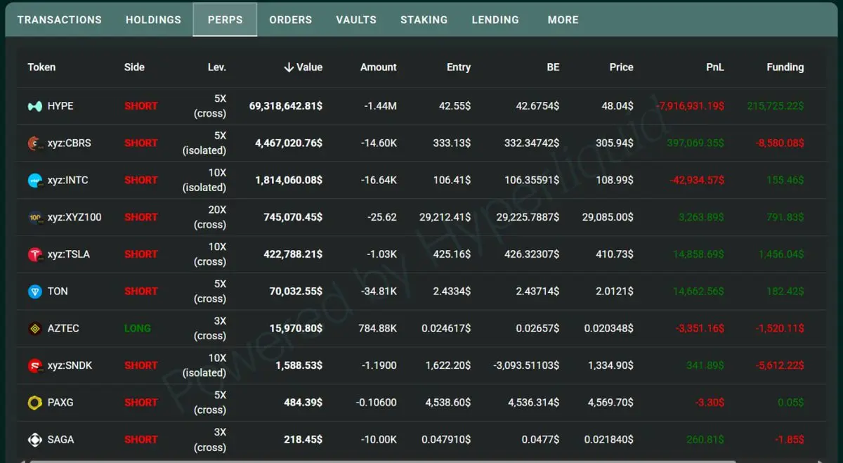Click the xyz:TSLA Tesla icon

coord(35,254)
